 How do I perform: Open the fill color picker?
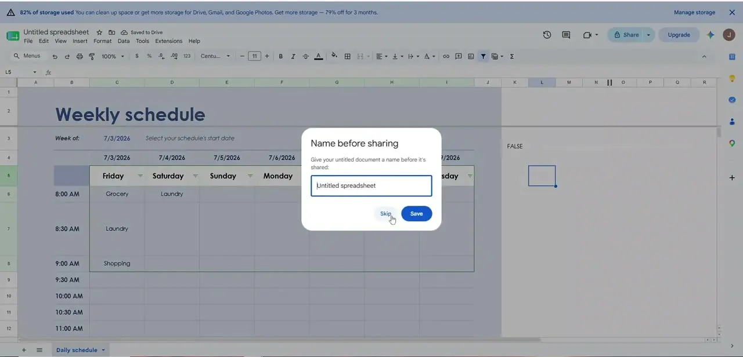[x=334, y=56]
